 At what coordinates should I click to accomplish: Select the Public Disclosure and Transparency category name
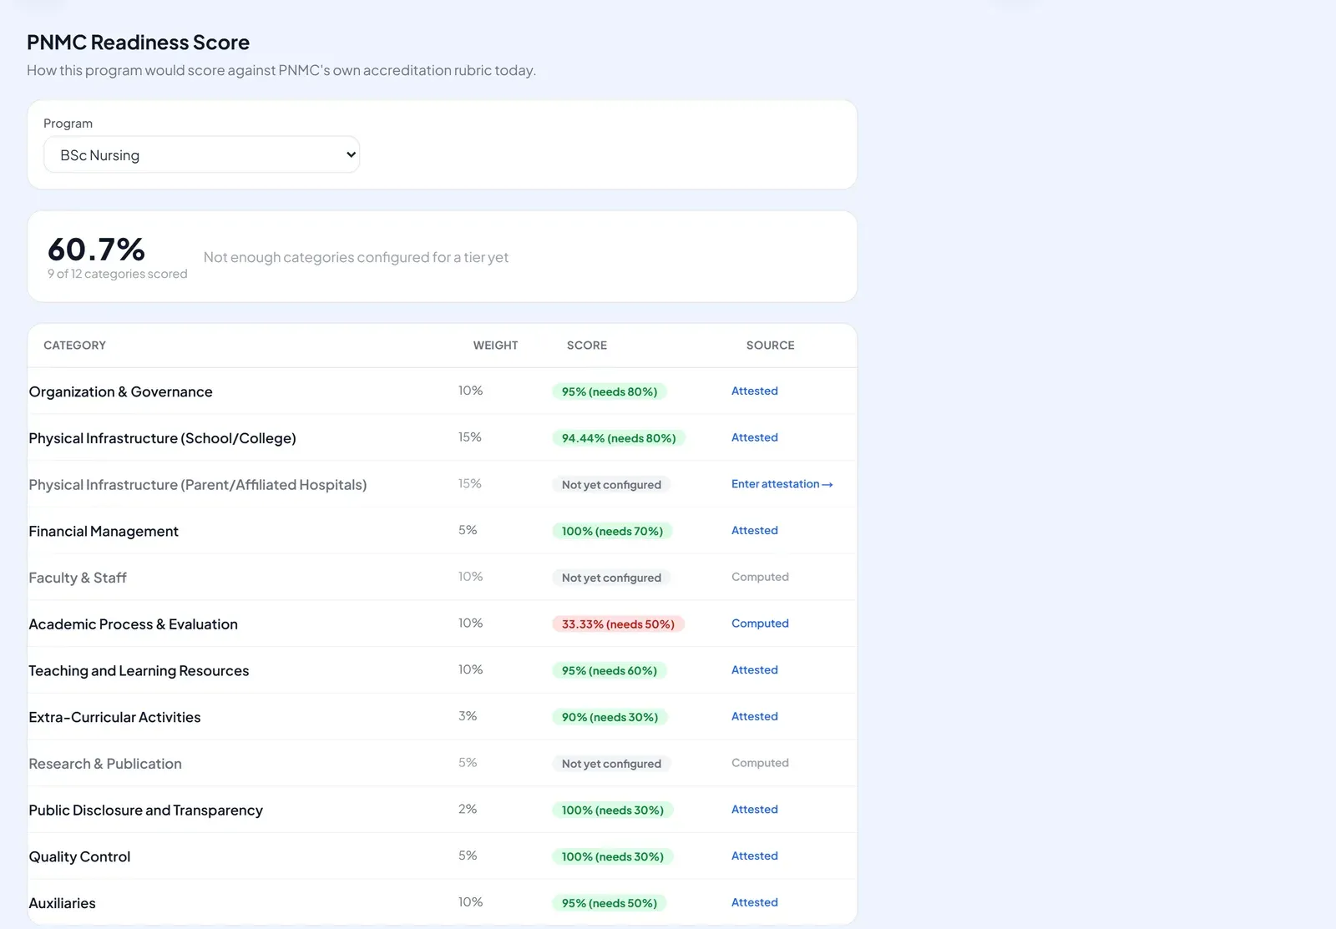click(146, 810)
